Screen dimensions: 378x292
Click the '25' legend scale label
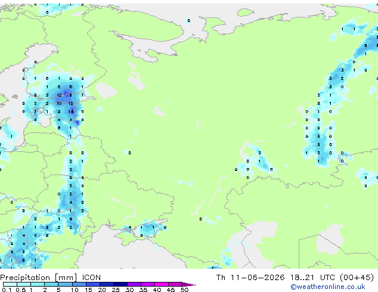point(116,290)
